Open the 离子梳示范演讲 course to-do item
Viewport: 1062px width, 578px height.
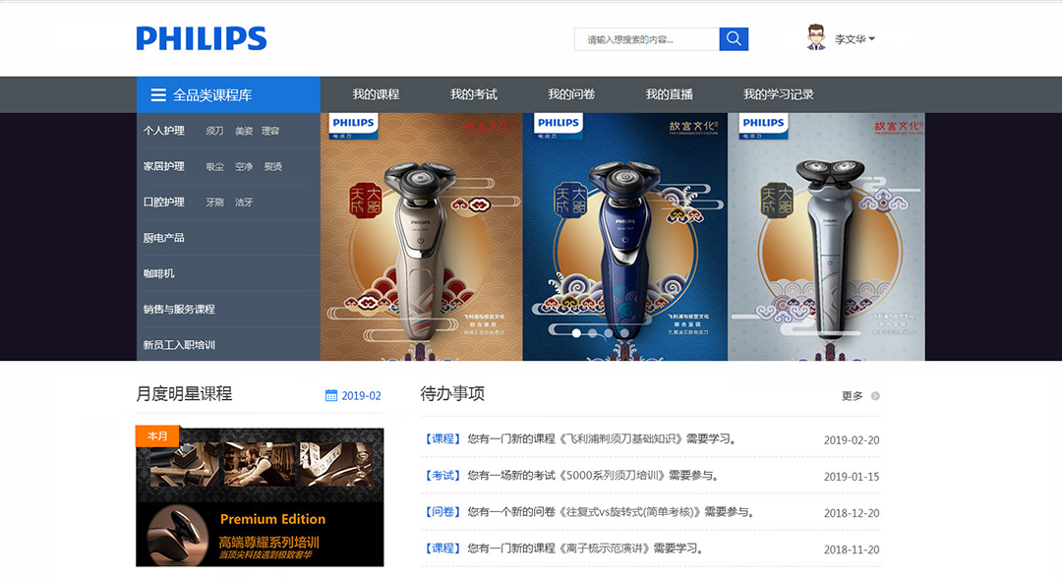pos(562,549)
